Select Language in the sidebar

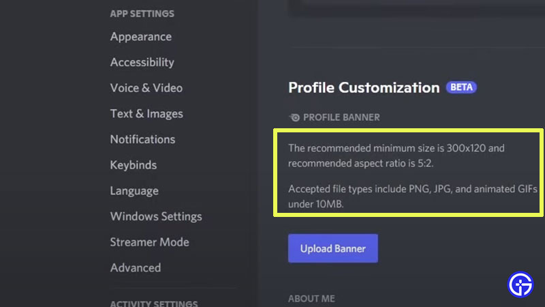point(134,191)
